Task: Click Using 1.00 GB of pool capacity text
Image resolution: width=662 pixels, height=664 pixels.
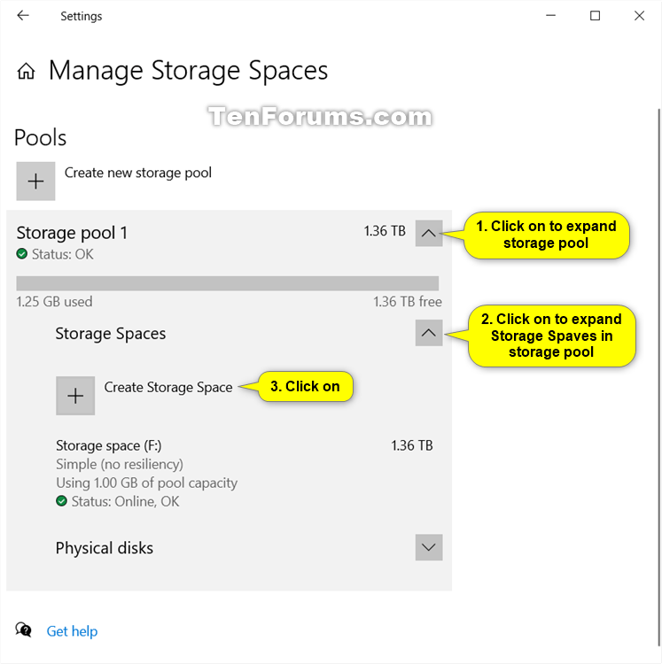Action: [146, 483]
